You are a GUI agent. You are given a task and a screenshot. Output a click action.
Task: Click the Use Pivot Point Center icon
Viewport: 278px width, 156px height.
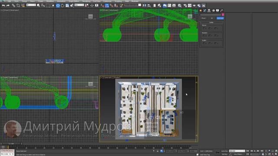click(87, 6)
